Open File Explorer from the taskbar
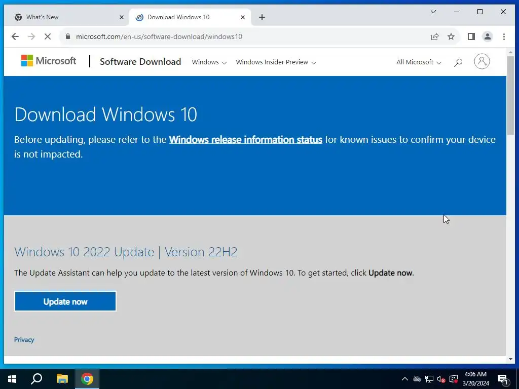 (62, 379)
